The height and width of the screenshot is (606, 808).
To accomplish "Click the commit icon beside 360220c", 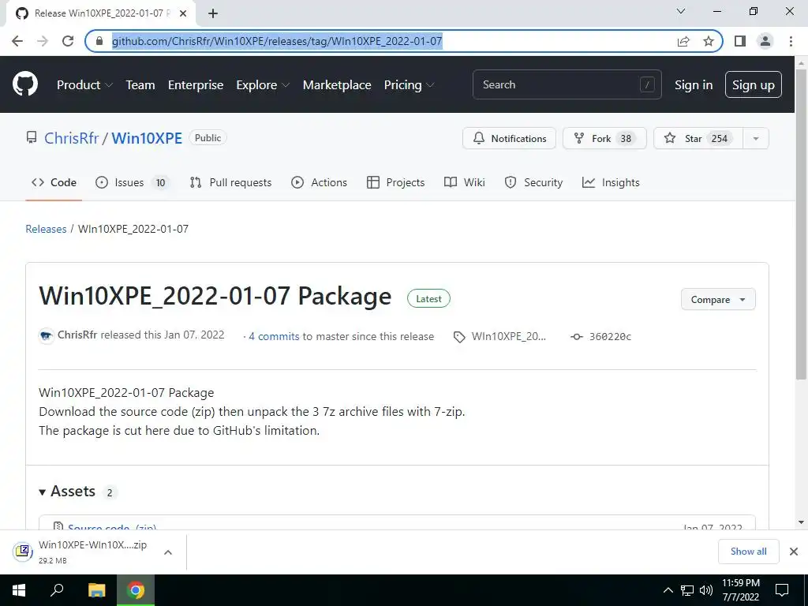I will [x=577, y=336].
